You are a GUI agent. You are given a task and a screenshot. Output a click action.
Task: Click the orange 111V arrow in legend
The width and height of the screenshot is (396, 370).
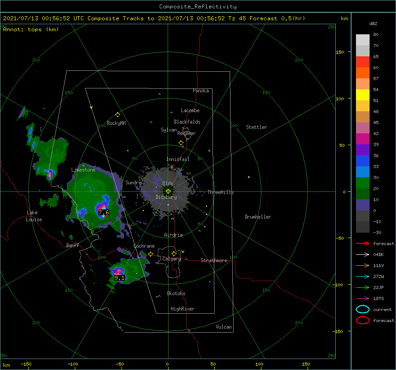363,265
